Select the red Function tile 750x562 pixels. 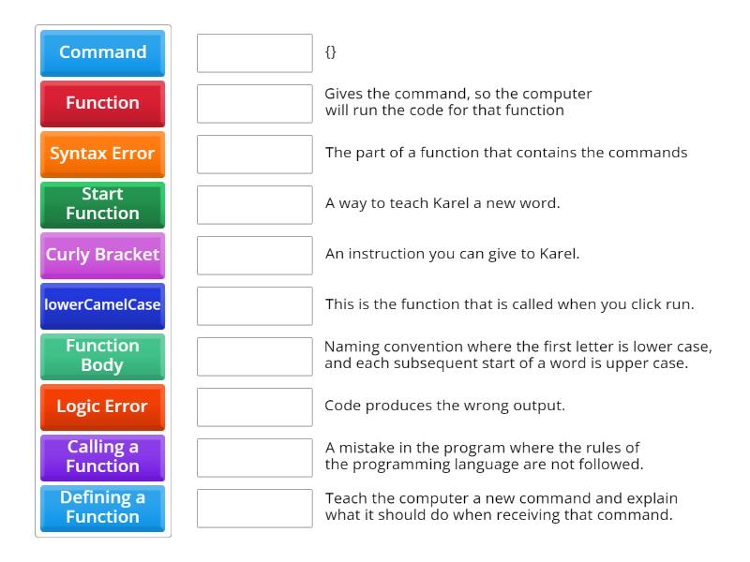102,103
